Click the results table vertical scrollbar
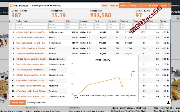 pos(171,59)
